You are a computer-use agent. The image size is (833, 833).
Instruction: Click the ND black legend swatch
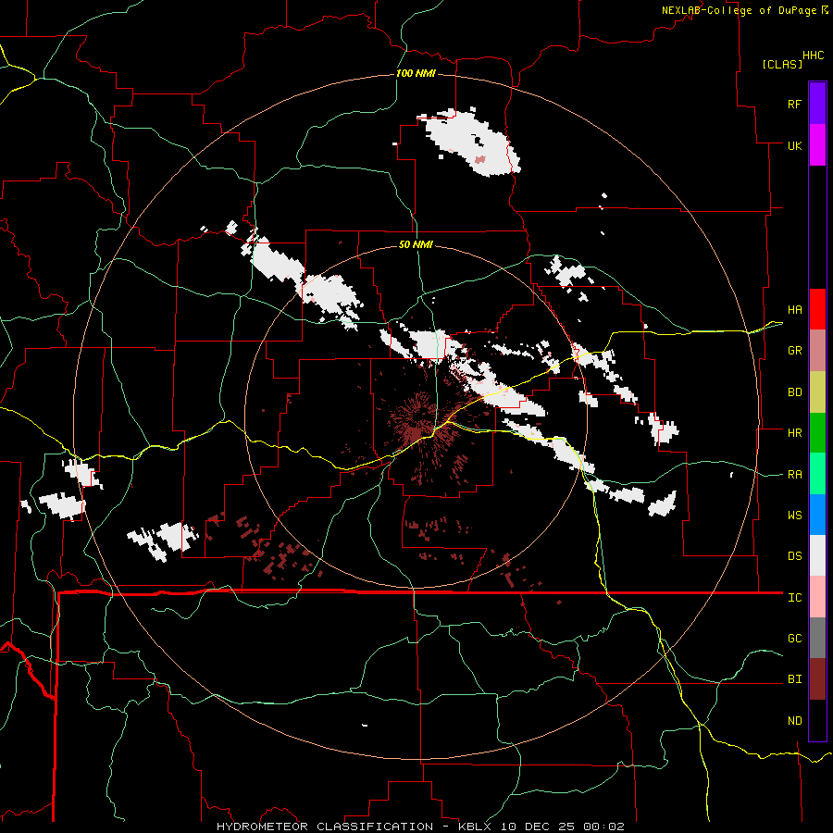coord(817,720)
